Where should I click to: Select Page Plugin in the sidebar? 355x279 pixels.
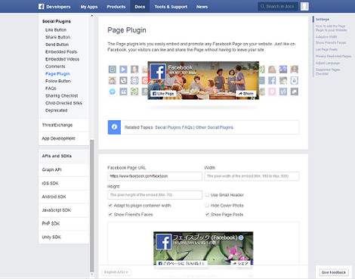pos(57,73)
